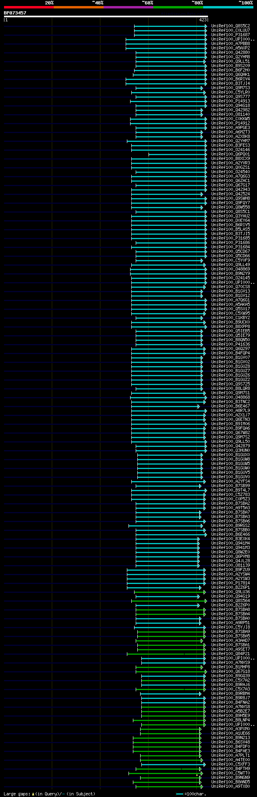Select the UniRef100_Q94G18 label
The image size is (257, 797).
(230, 105)
